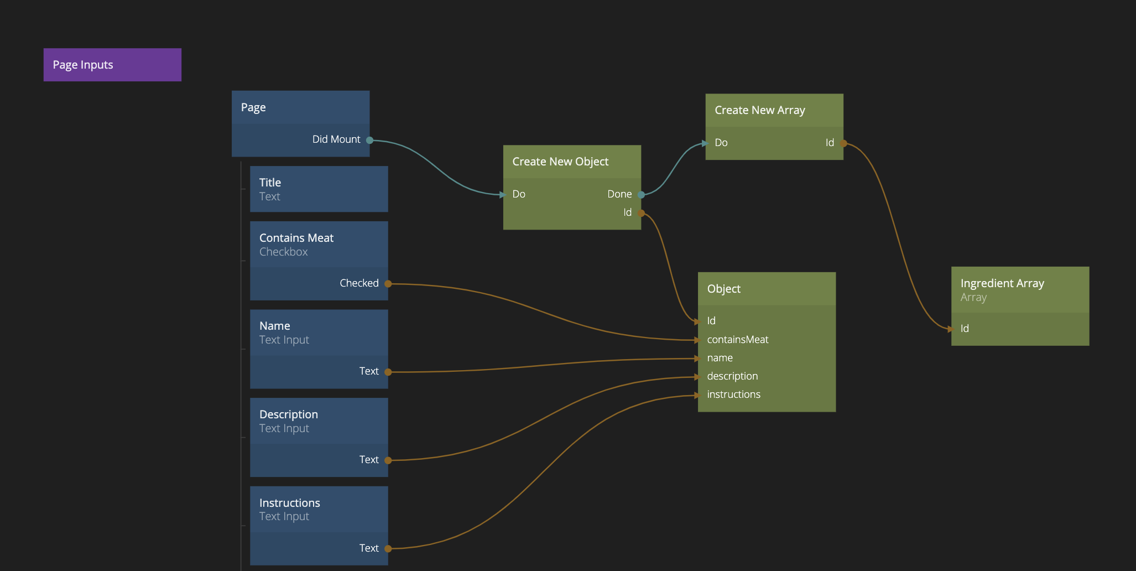Click Id output port on Create New Object
This screenshot has width=1136, height=571.
(641, 213)
